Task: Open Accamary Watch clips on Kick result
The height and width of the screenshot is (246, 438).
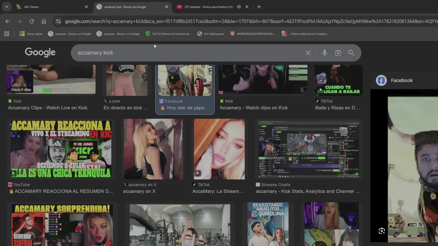Action: [254, 108]
